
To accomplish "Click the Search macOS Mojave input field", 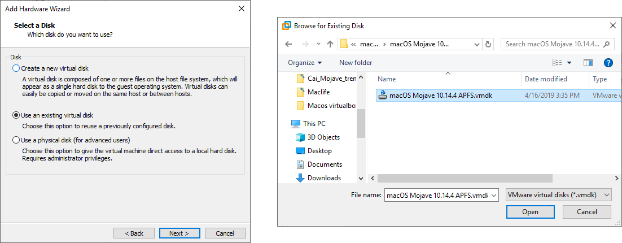I will [550, 44].
